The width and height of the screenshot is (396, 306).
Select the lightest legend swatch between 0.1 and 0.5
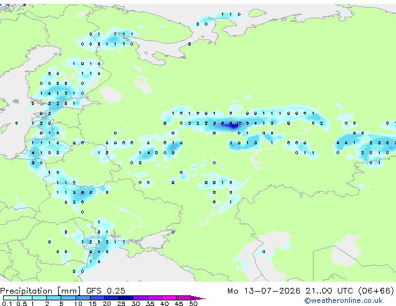point(11,298)
